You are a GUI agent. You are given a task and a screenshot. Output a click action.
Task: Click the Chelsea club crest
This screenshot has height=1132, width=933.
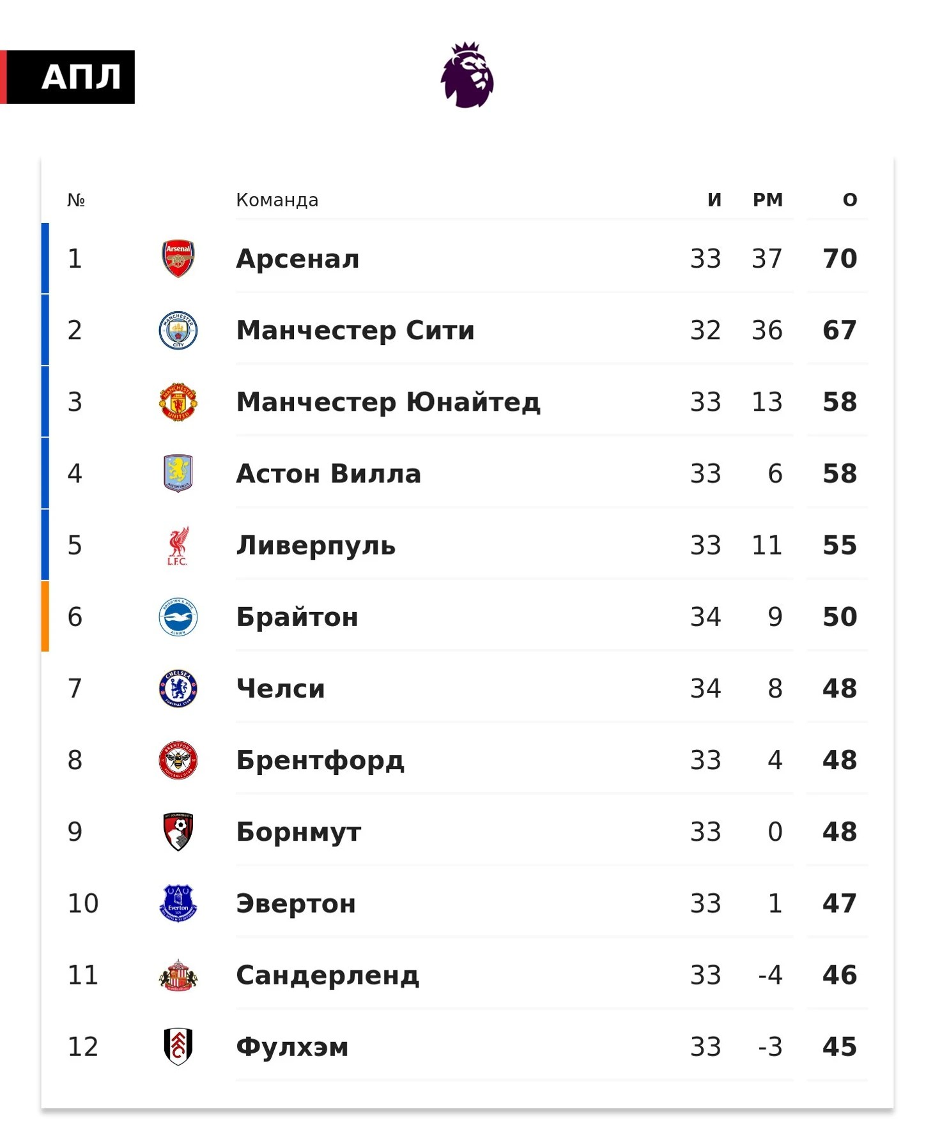(x=178, y=689)
